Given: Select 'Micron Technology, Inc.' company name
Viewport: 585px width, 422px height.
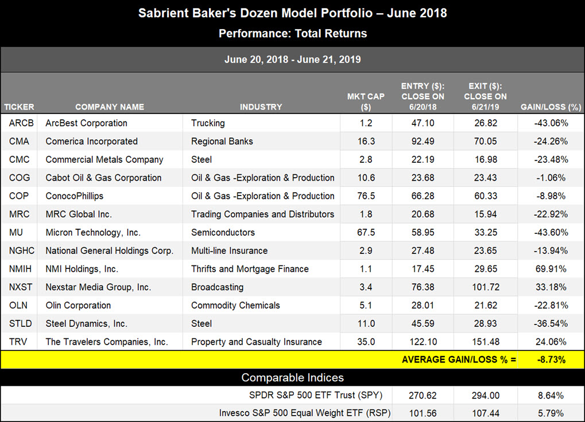Looking at the screenshot, I should pos(93,232).
